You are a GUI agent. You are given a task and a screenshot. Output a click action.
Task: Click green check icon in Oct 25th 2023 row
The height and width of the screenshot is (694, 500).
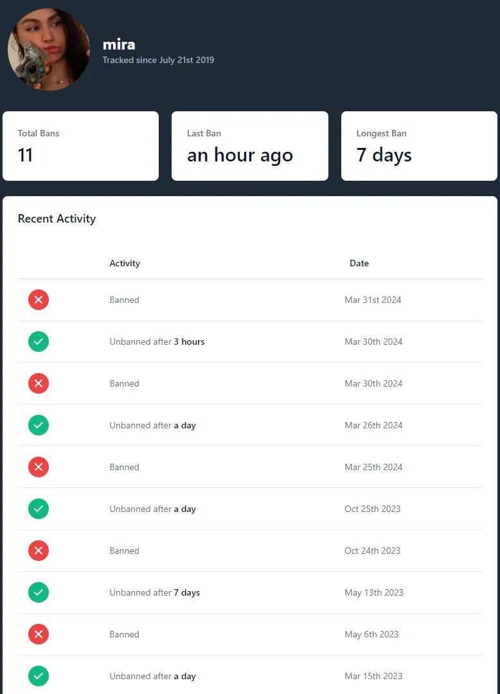[x=39, y=509]
